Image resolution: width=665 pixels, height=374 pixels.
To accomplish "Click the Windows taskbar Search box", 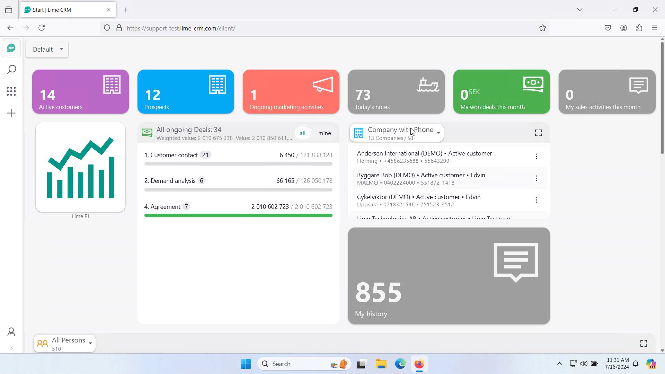I will (x=304, y=364).
